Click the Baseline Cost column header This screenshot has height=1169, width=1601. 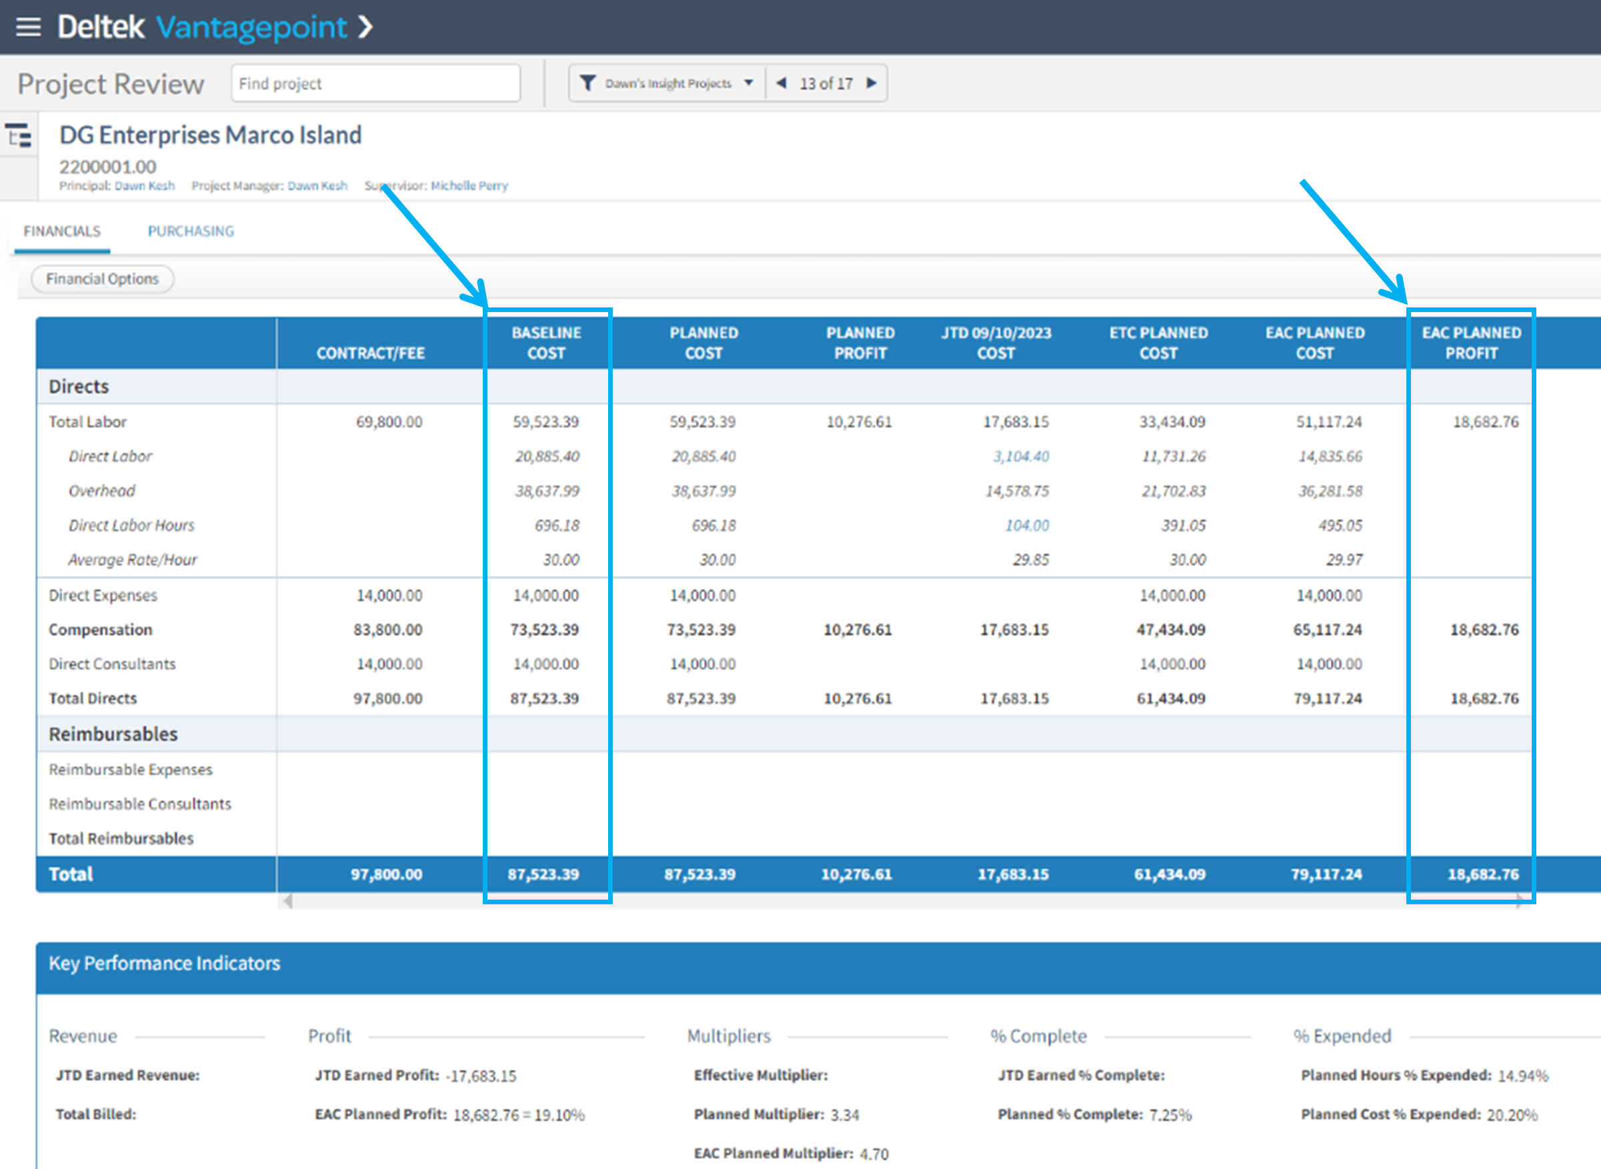545,343
